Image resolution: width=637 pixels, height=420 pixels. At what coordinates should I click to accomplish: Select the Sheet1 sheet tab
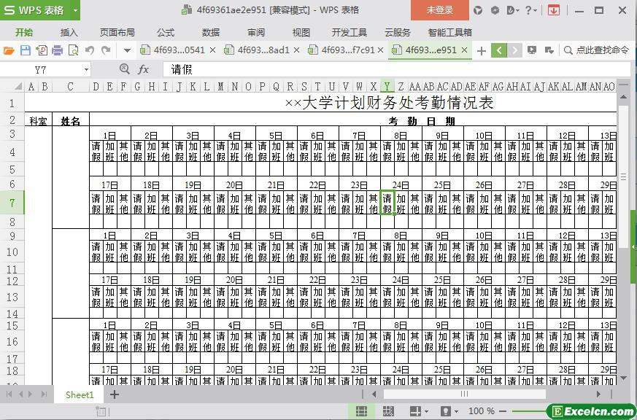point(80,394)
